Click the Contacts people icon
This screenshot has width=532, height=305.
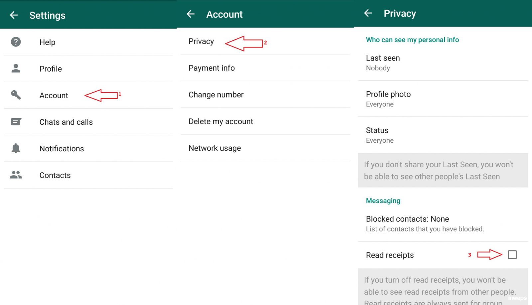(x=16, y=175)
